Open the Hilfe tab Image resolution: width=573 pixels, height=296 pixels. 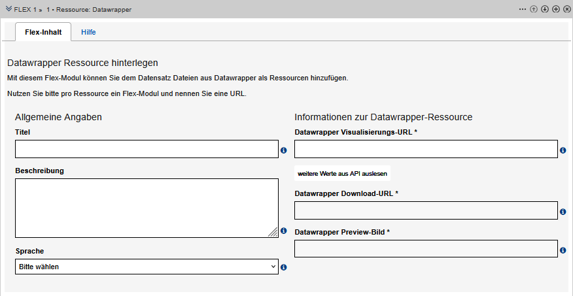coord(88,32)
